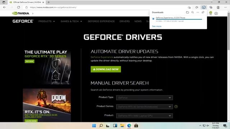Search downloads in the Downloads panel
Image resolution: width=230 pixels, height=129 pixels.
click(x=193, y=12)
